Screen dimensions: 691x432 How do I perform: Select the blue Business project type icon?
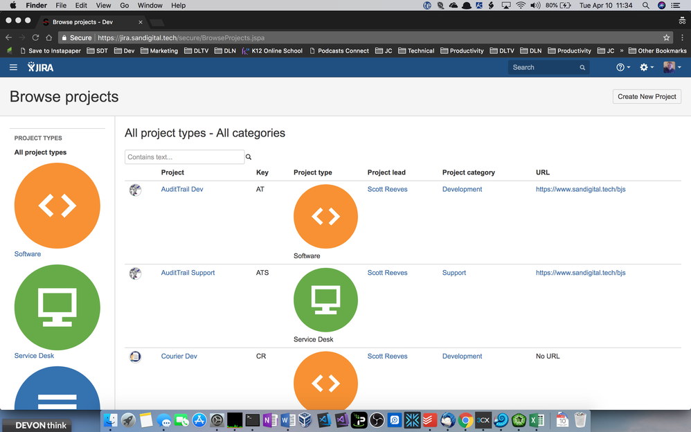tap(57, 389)
